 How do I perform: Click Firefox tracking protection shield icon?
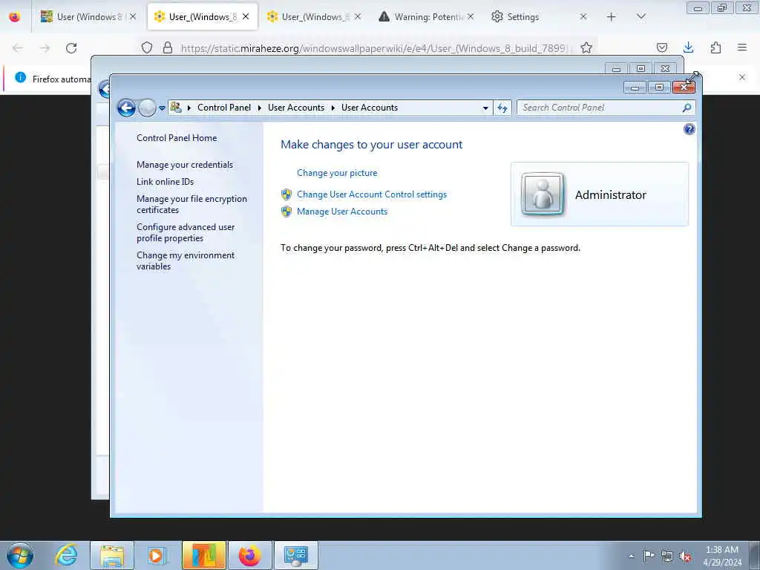pos(147,47)
